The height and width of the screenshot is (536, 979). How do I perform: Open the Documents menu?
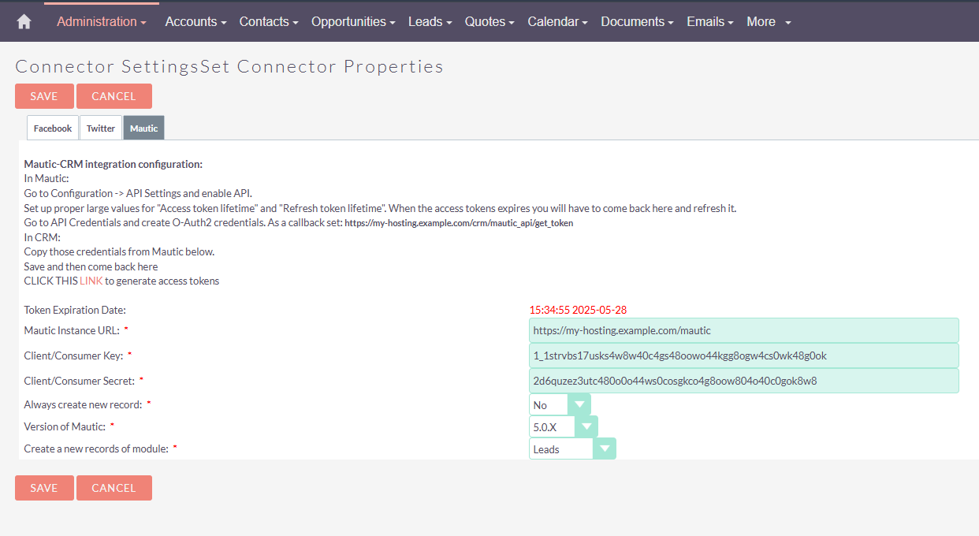pos(637,22)
